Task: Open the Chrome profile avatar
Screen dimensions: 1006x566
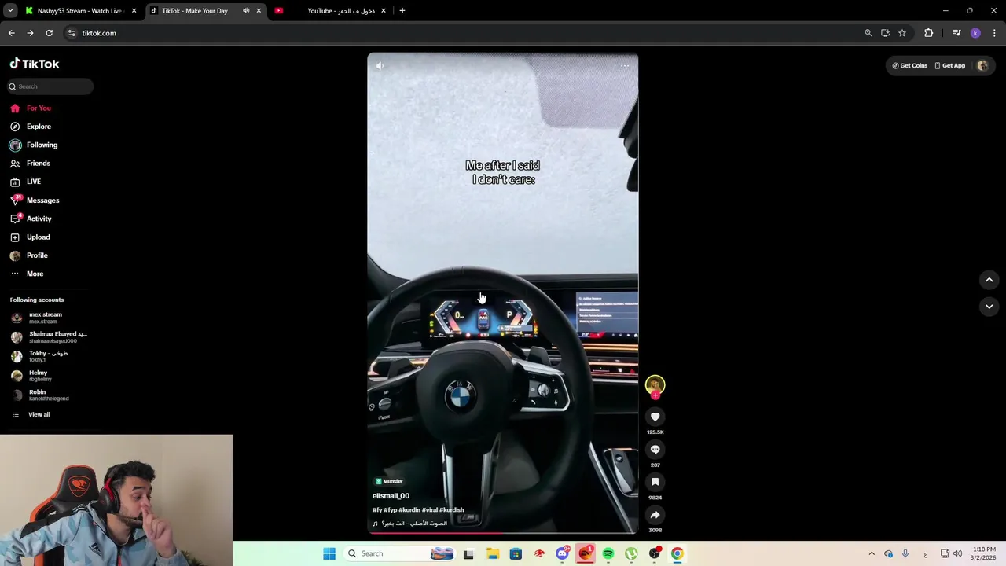Action: pos(975,33)
